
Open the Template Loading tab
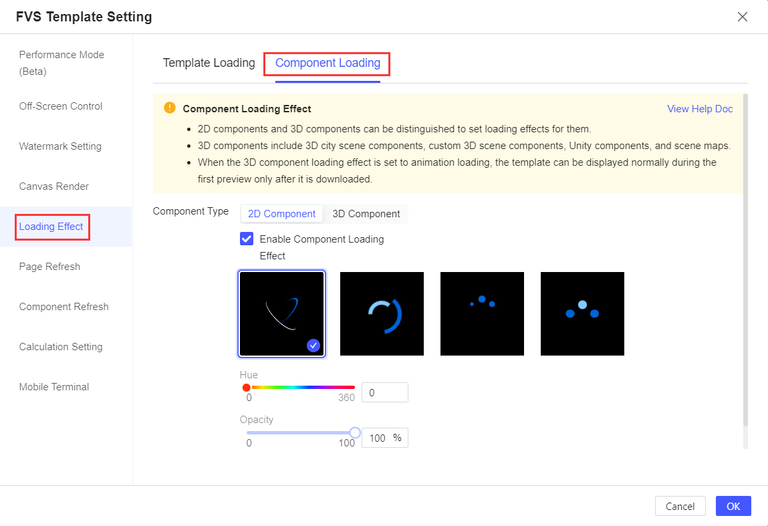click(x=209, y=63)
